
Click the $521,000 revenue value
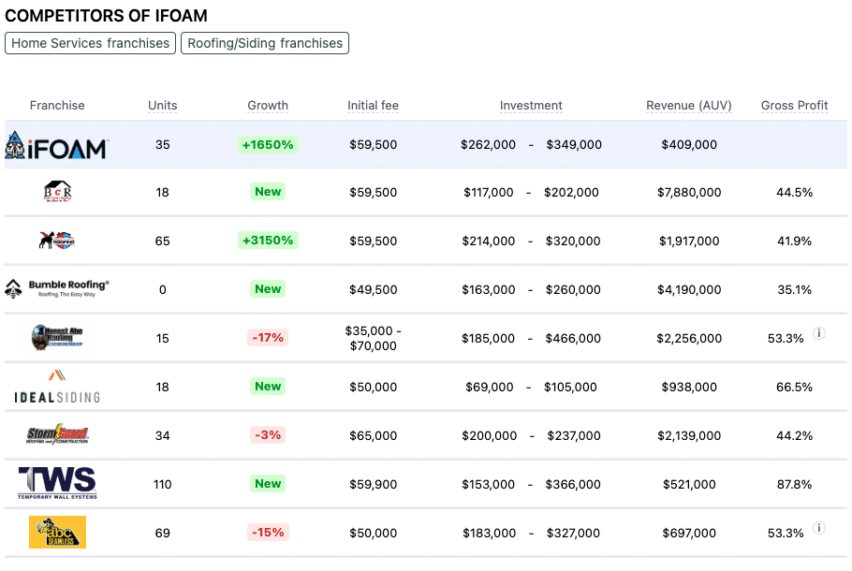point(689,484)
